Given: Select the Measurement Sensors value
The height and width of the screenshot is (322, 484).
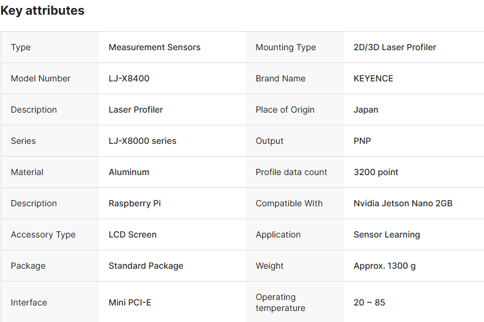Looking at the screenshot, I should pyautogui.click(x=154, y=47).
